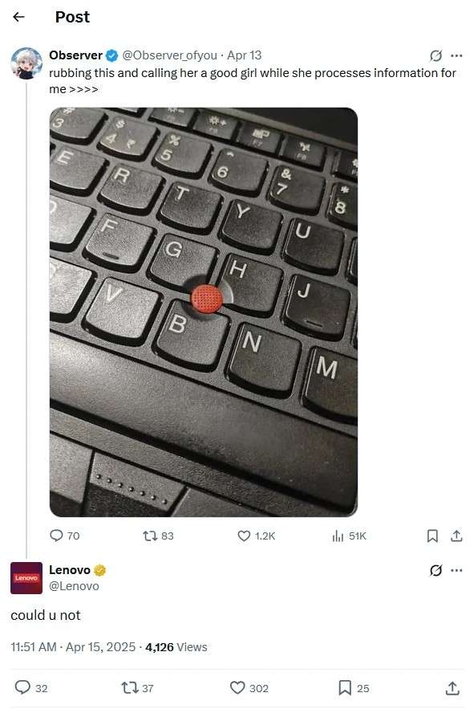
Task: Open the @Observer_ofyou handle link
Action: coord(170,55)
